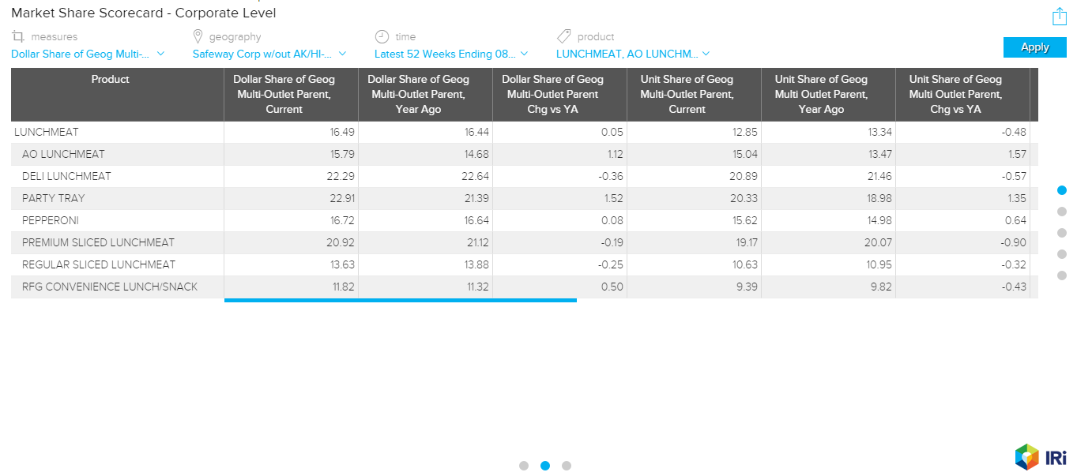
Task: Click the blue horizontal scrollbar under the table
Action: click(400, 300)
